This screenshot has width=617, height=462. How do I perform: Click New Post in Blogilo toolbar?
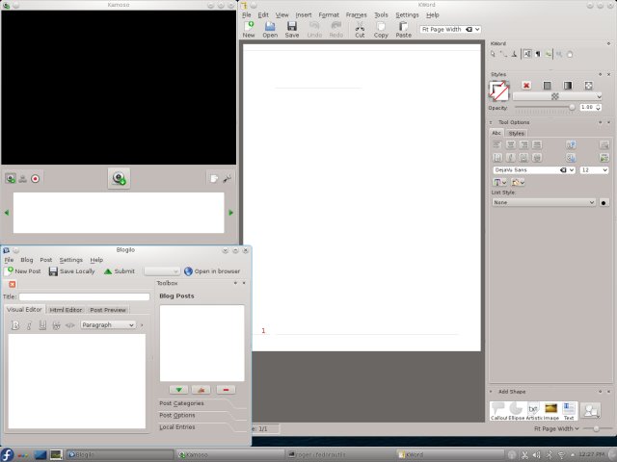point(23,271)
